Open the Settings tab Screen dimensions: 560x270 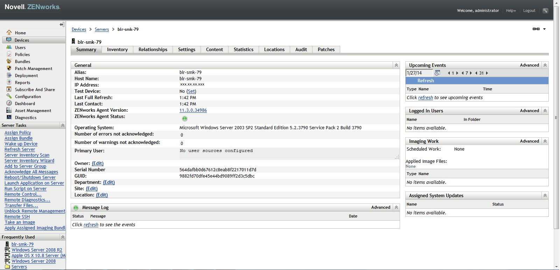(x=187, y=49)
